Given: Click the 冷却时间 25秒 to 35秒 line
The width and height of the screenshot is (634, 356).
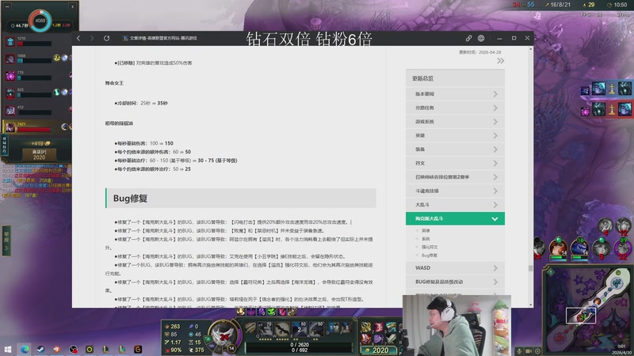Looking at the screenshot, I should click(141, 104).
